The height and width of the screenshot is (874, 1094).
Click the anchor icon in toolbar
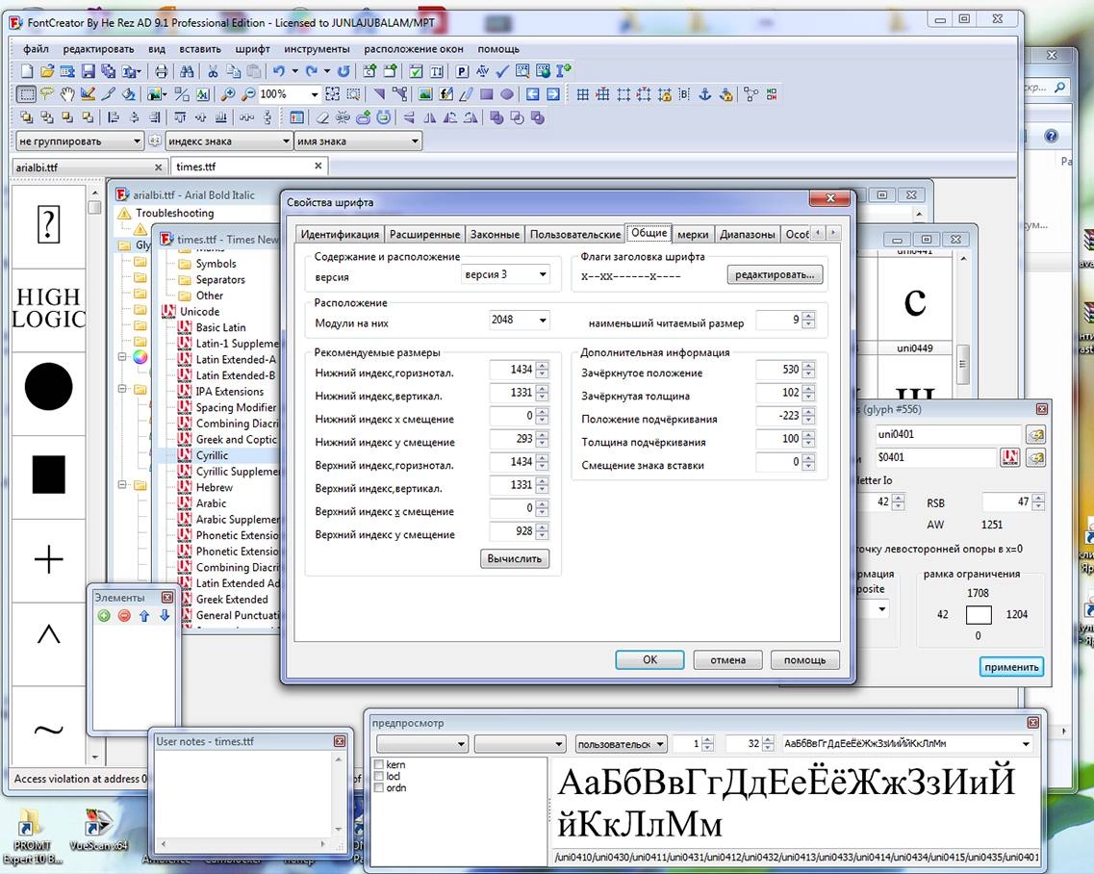(705, 94)
